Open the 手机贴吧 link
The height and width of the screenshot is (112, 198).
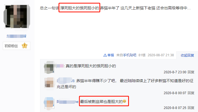coord(130,55)
